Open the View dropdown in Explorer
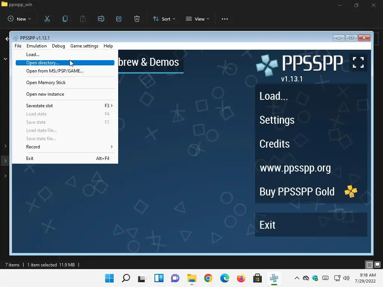 tap(197, 19)
